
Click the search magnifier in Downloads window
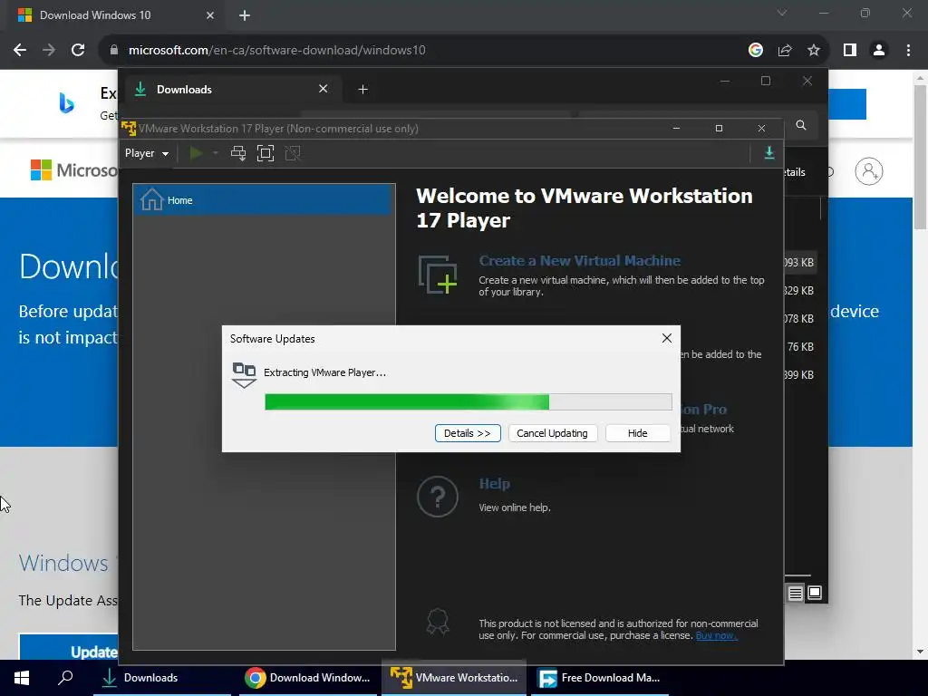801,125
